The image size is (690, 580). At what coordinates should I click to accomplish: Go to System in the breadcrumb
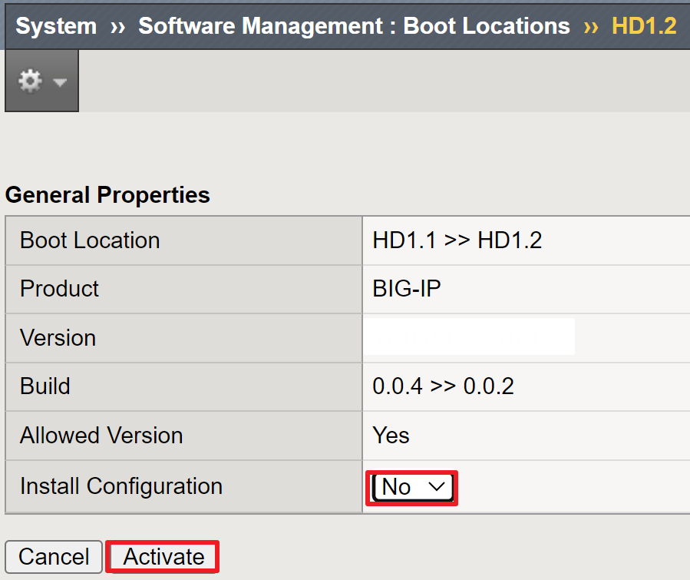pos(56,26)
